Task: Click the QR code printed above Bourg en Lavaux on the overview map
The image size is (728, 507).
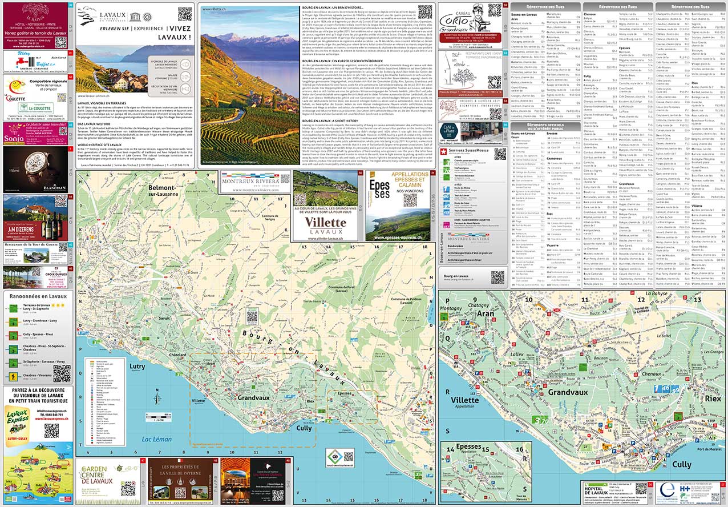Action: (x=252, y=316)
